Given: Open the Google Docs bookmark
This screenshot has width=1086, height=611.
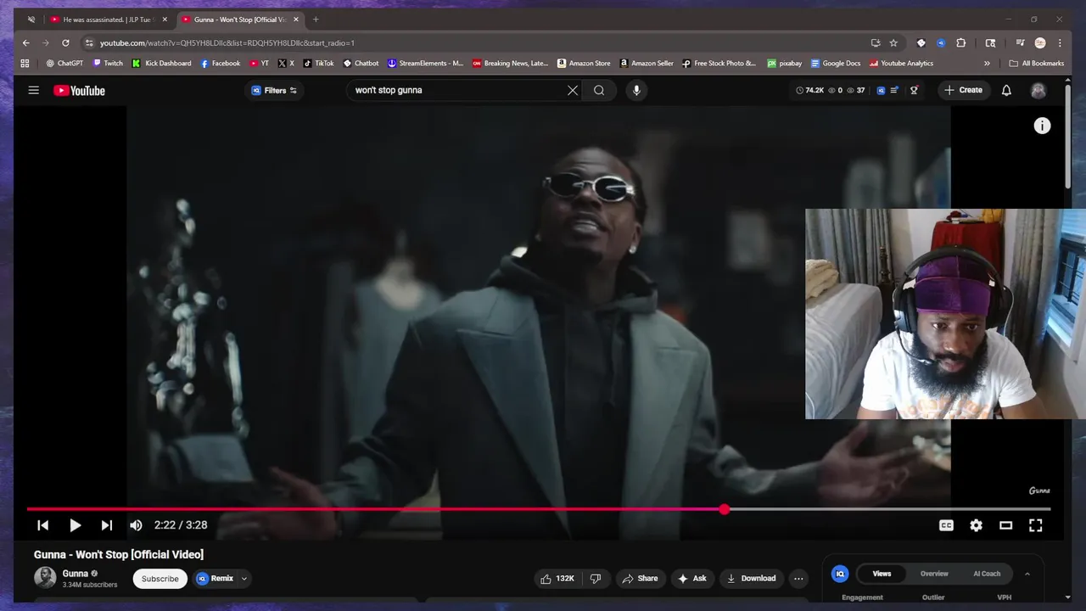Looking at the screenshot, I should click(x=836, y=63).
